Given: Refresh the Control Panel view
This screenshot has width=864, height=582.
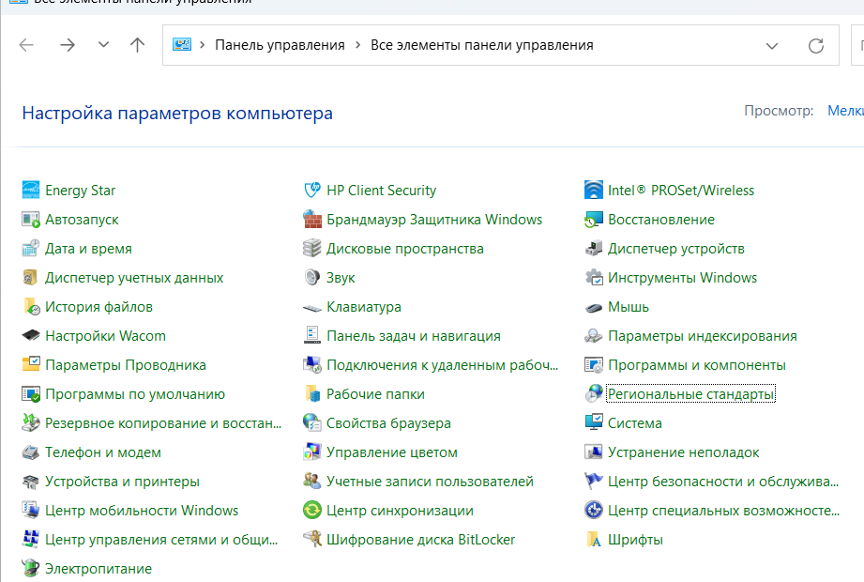Looking at the screenshot, I should coord(816,46).
